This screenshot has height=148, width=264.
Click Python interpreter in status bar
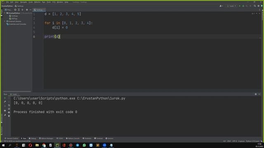252,141
